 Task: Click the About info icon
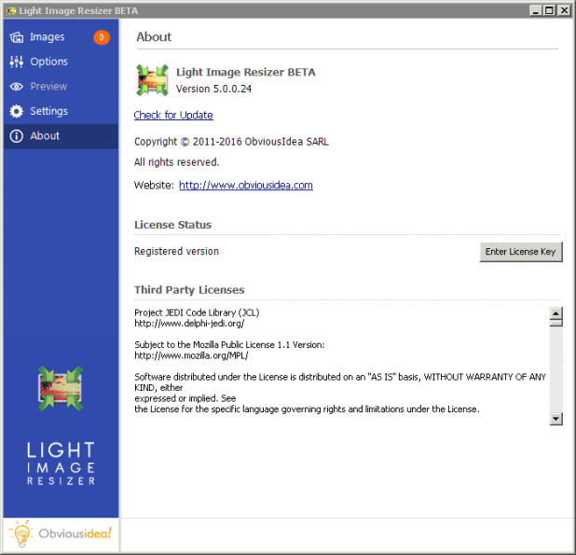coord(17,136)
